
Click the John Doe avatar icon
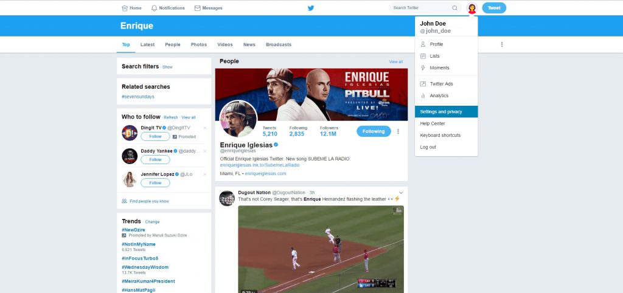[x=472, y=8]
